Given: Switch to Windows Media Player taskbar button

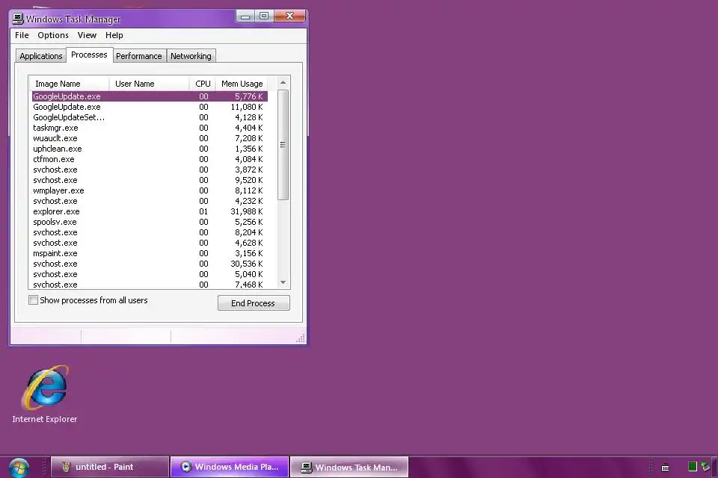Looking at the screenshot, I should tap(230, 467).
